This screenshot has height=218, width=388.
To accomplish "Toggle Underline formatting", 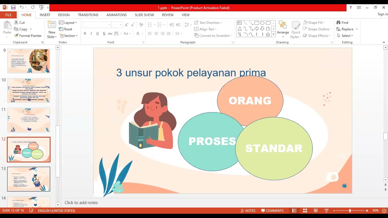I will tap(97, 34).
